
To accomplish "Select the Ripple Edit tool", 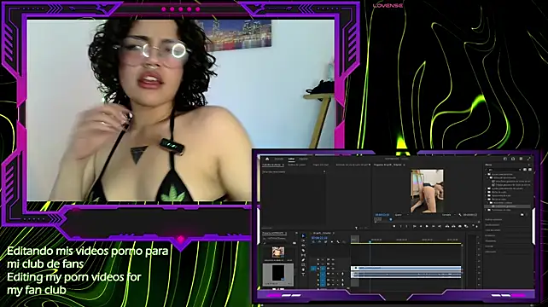I will pyautogui.click(x=303, y=246).
